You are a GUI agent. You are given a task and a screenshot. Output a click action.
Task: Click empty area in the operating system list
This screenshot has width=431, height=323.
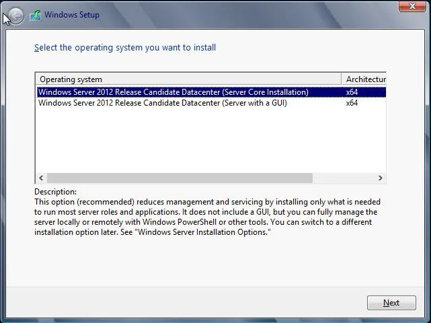(x=202, y=141)
